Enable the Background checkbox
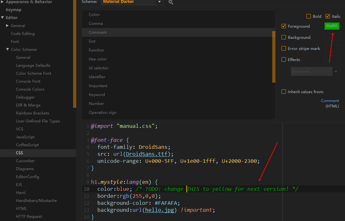Viewport: 345px width, 221px height. (x=283, y=37)
